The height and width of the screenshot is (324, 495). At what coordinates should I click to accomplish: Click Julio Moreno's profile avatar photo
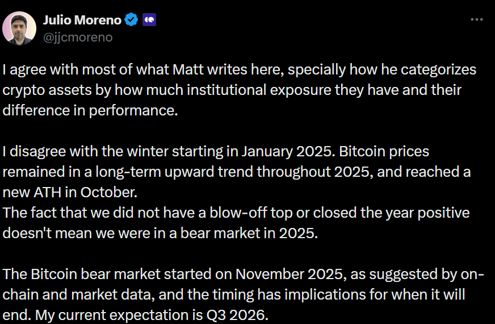(19, 27)
